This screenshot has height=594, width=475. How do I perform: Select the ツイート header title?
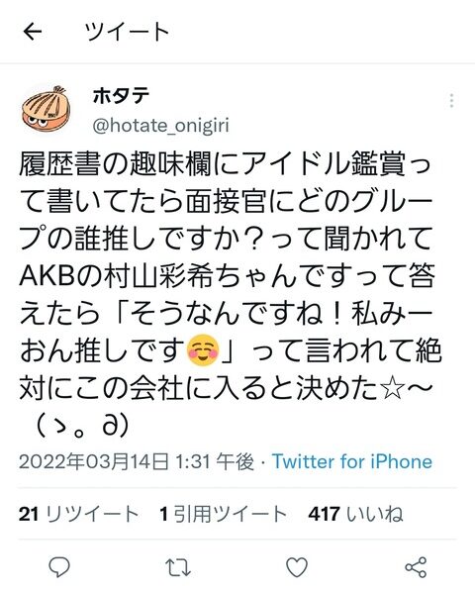coord(127,32)
